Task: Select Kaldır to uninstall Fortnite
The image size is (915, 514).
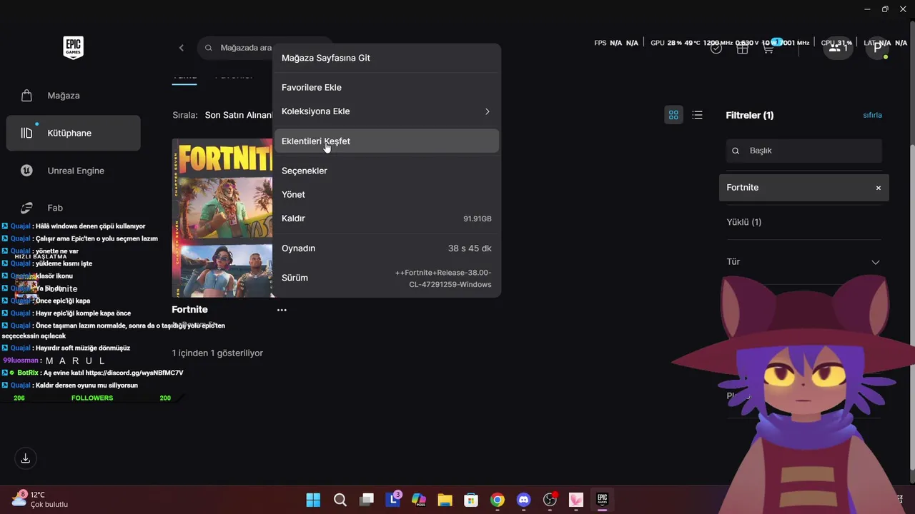Action: coord(387,218)
